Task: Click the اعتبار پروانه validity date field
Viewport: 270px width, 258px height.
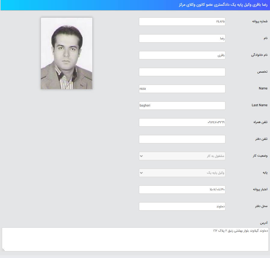Action: pos(182,190)
